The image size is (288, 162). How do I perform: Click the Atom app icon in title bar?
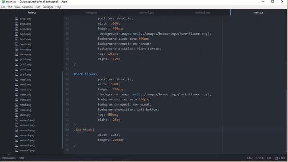coord(3,2)
